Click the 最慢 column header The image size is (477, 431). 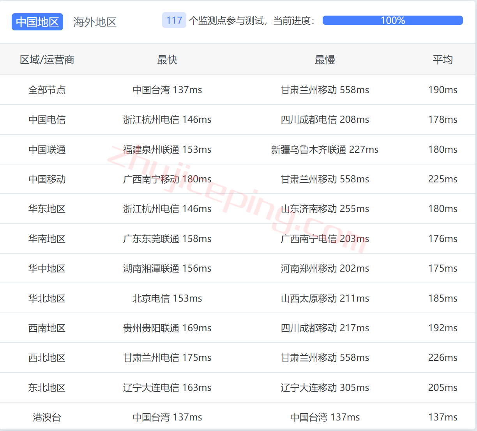click(325, 60)
